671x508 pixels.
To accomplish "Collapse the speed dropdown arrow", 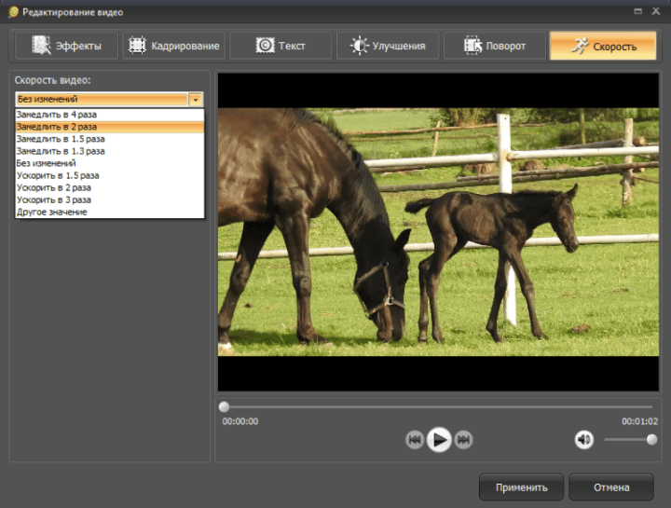I will click(196, 99).
